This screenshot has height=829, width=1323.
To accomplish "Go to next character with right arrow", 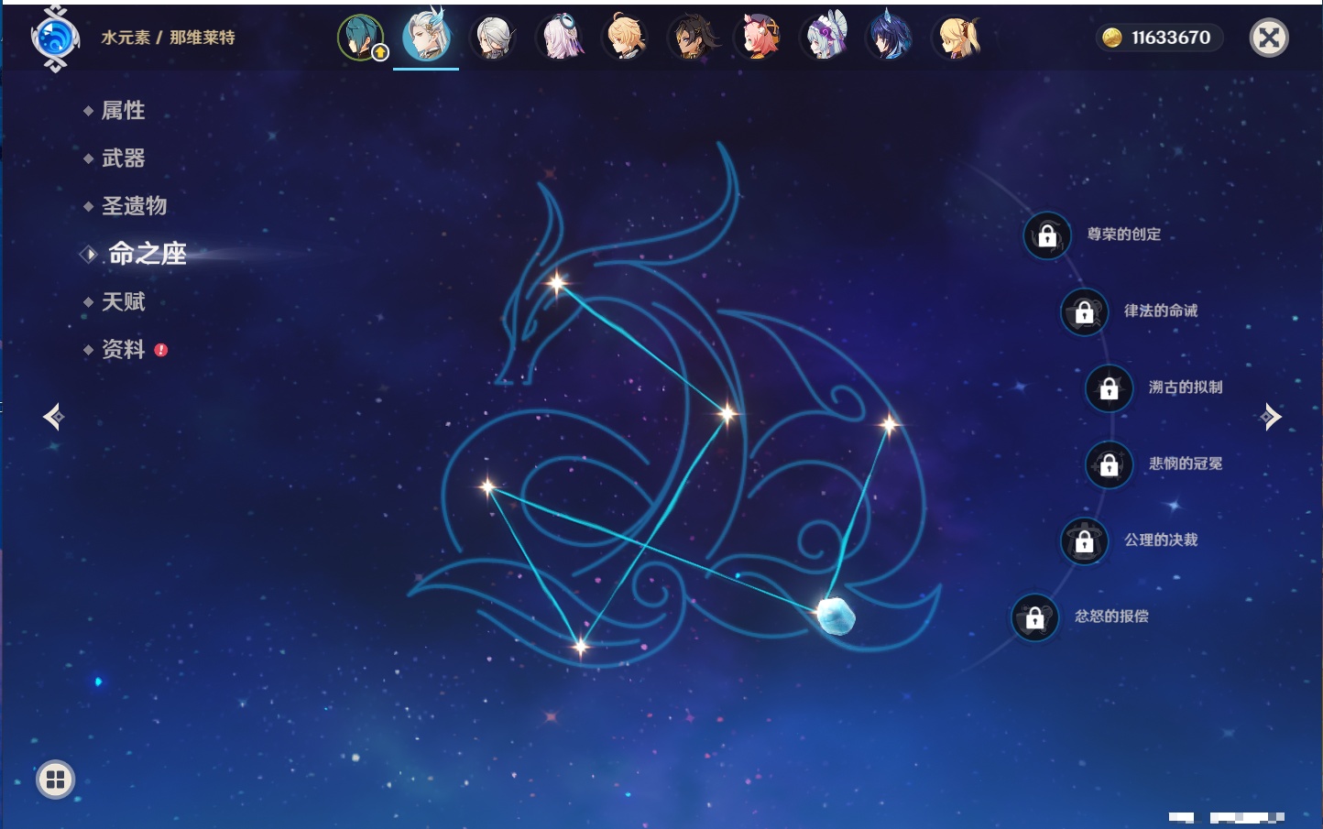I will (1271, 417).
